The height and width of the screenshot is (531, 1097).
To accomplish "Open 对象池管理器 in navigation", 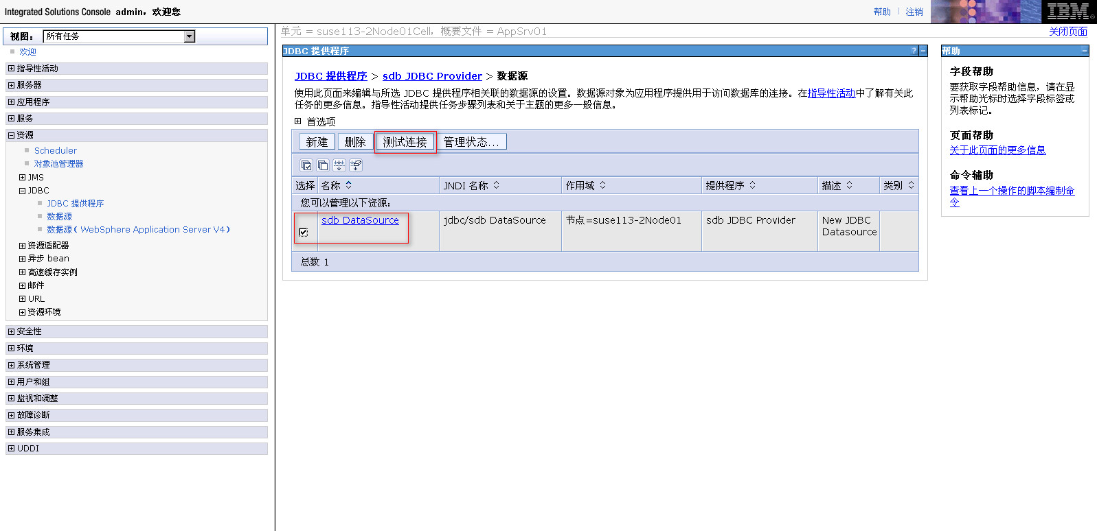I will click(59, 164).
